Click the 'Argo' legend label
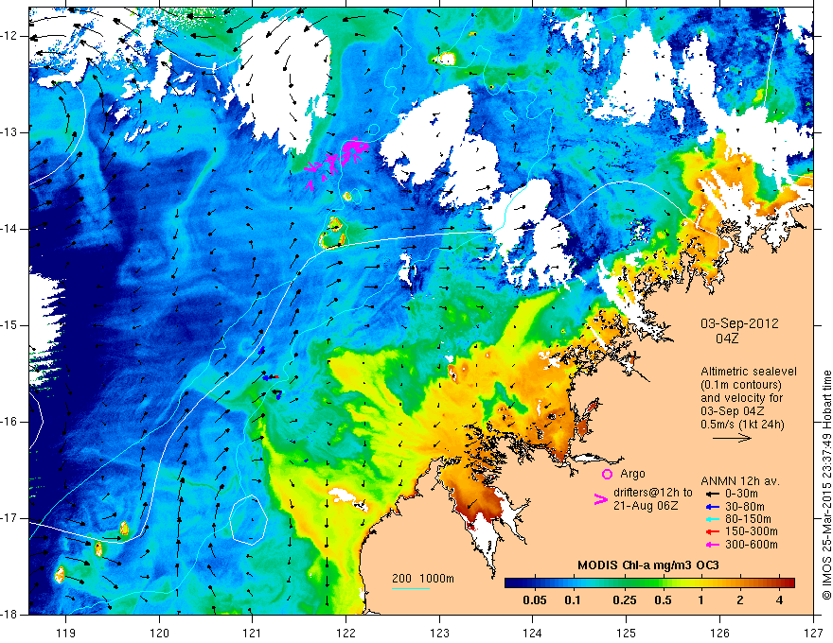833x643 pixels. coord(632,474)
